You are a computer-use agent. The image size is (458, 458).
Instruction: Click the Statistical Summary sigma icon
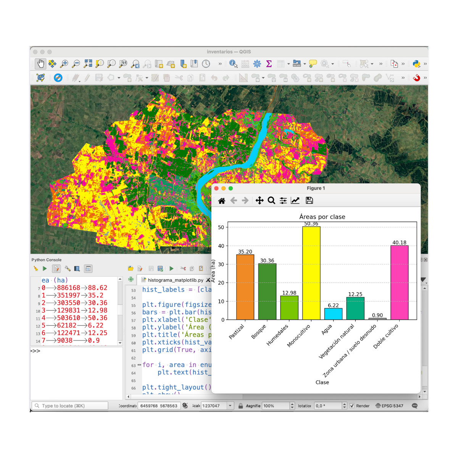269,64
